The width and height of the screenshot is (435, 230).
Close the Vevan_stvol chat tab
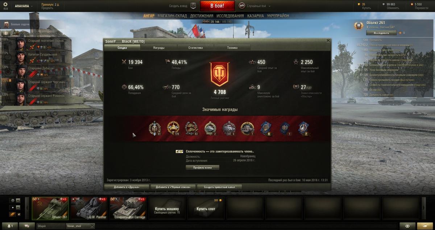click(x=92, y=226)
